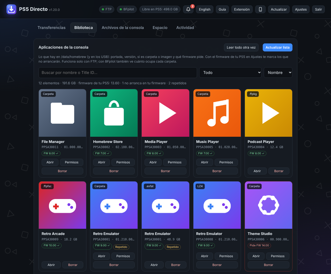Open the Nombre sort dropdown
This screenshot has width=331, height=274.
278,73
